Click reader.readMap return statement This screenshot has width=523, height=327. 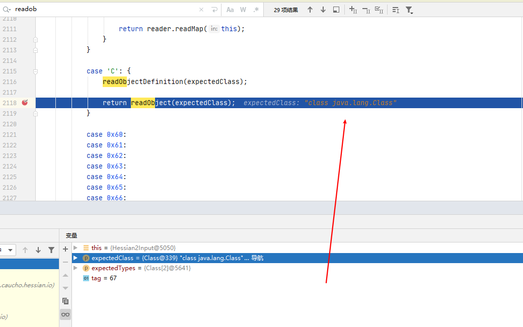pyautogui.click(x=182, y=29)
